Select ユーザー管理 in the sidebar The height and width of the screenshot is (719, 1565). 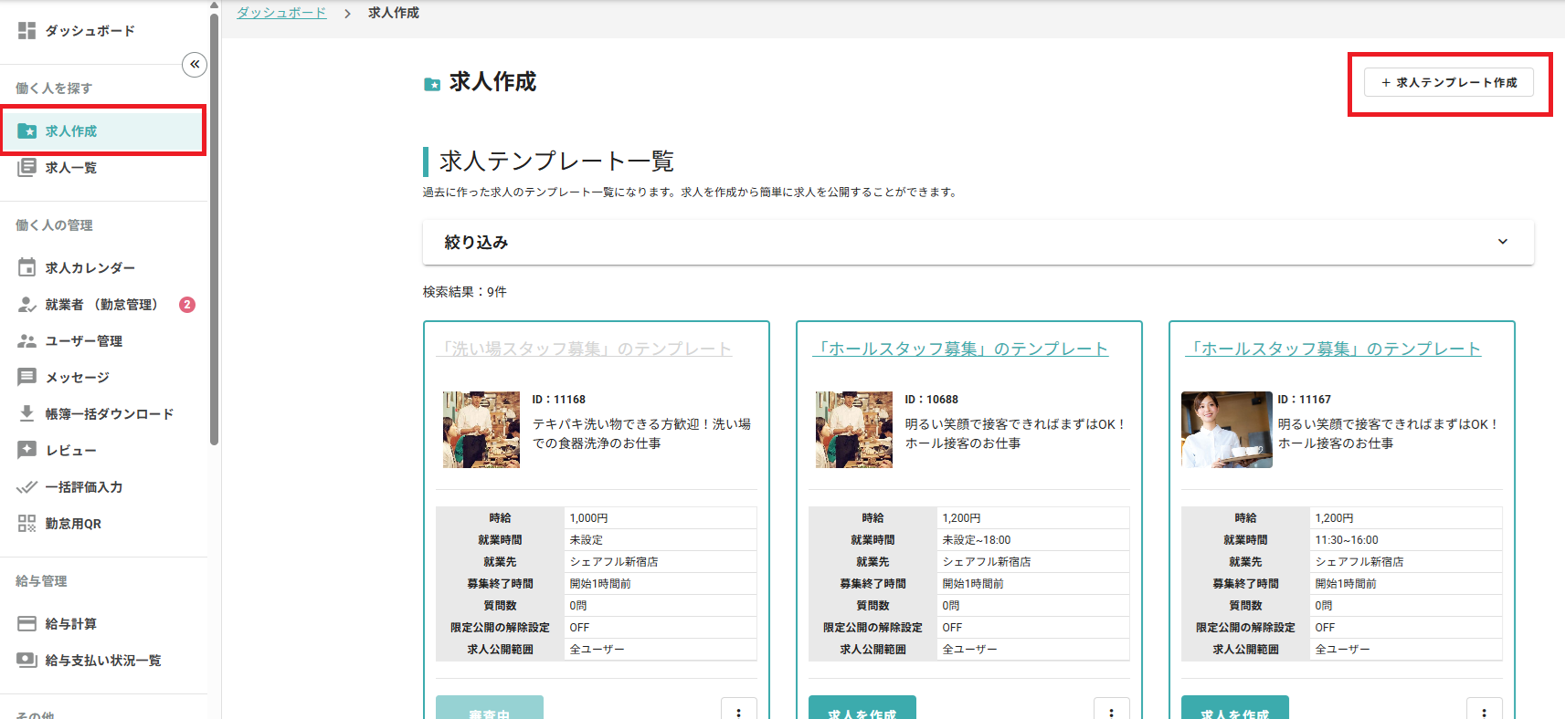pyautogui.click(x=84, y=341)
